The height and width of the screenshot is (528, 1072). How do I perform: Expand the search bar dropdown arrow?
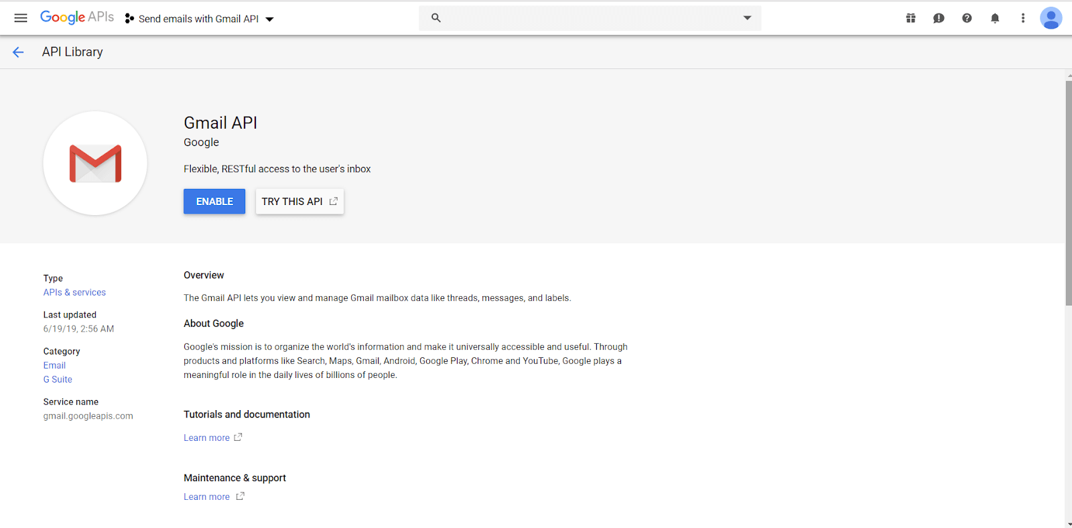tap(747, 18)
